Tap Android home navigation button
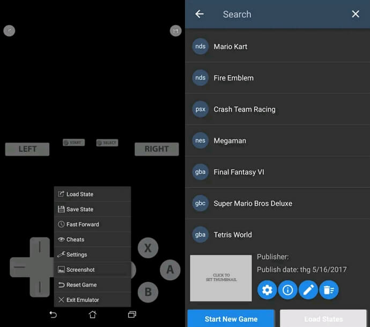This screenshot has height=327, width=370. click(x=92, y=314)
